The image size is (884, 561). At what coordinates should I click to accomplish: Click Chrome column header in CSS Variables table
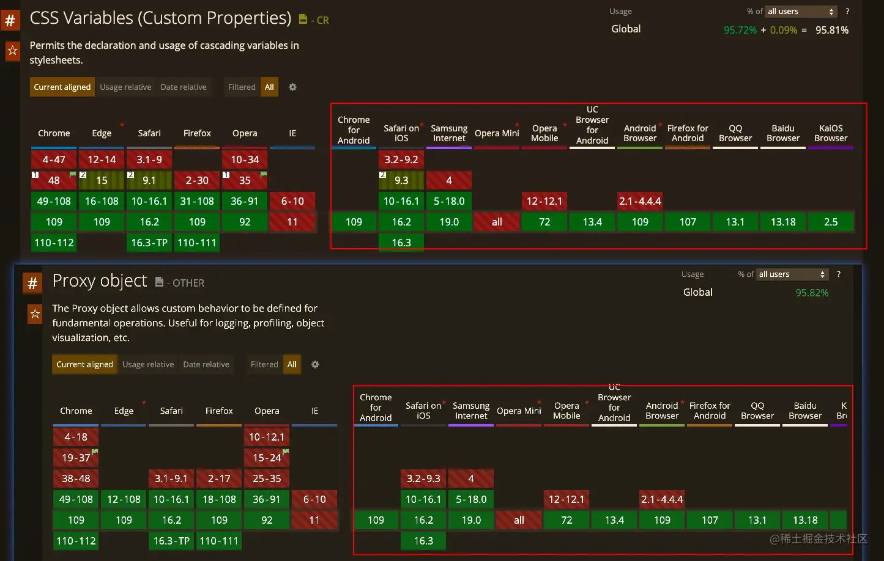click(54, 133)
